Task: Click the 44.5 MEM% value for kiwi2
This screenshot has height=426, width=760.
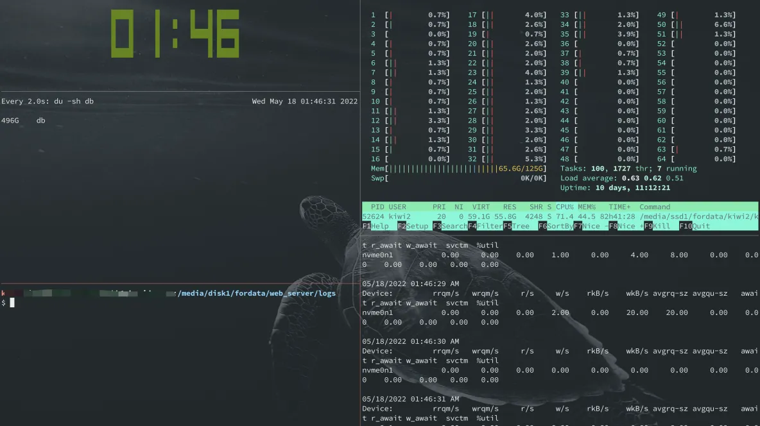Action: pyautogui.click(x=587, y=217)
